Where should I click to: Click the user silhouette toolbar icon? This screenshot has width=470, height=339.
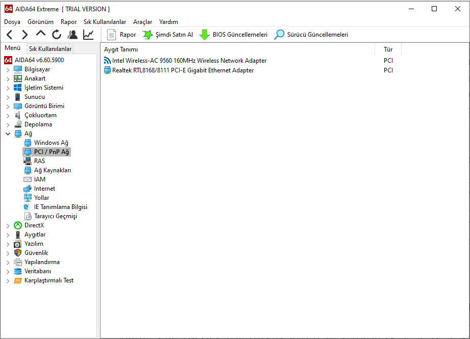pyautogui.click(x=72, y=35)
